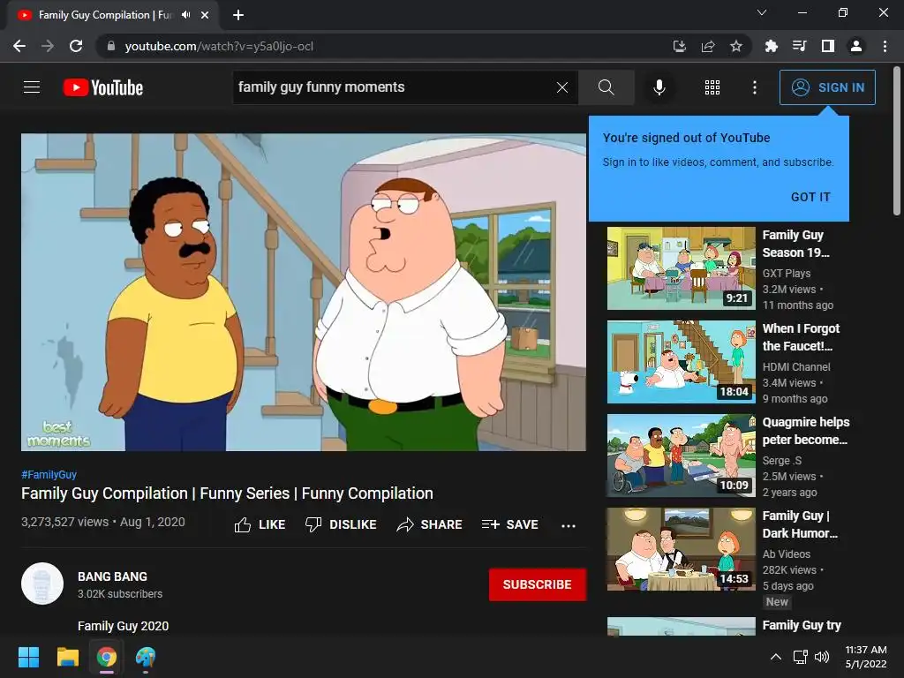Open volume control in system tray

click(822, 657)
